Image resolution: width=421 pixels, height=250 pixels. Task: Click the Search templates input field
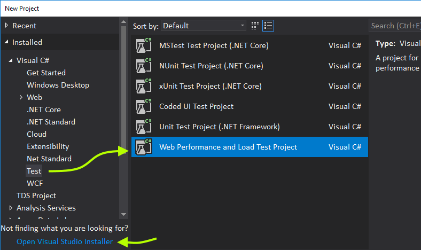point(395,26)
